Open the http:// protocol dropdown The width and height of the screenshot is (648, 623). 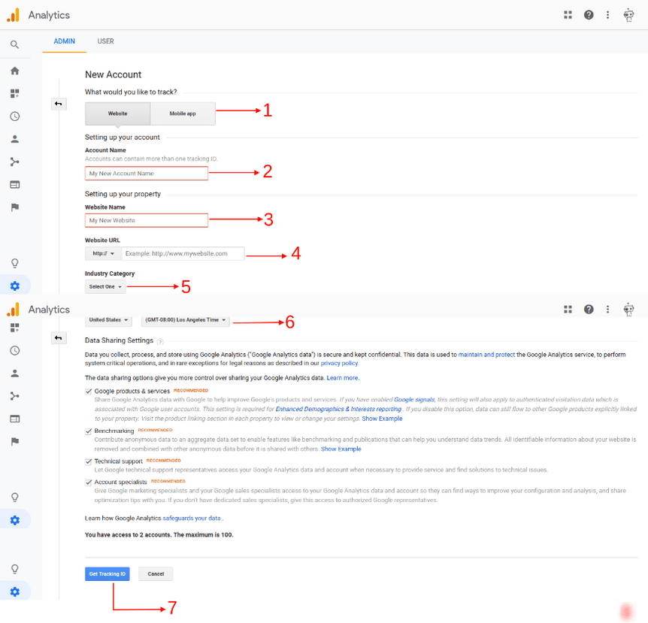[103, 254]
